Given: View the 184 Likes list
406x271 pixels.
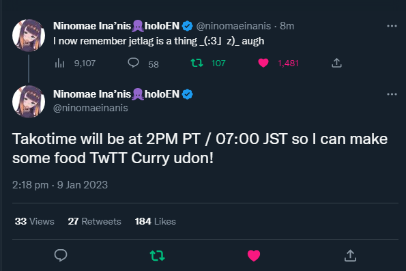Looking at the screenshot, I should [x=156, y=222].
